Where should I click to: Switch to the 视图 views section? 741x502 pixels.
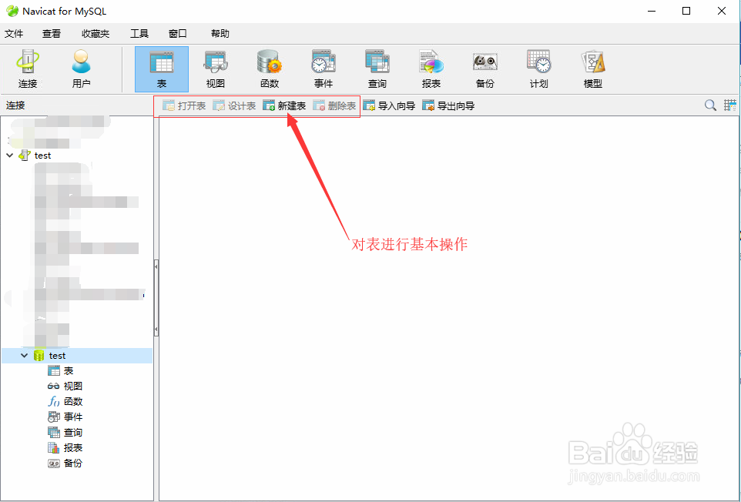point(216,69)
